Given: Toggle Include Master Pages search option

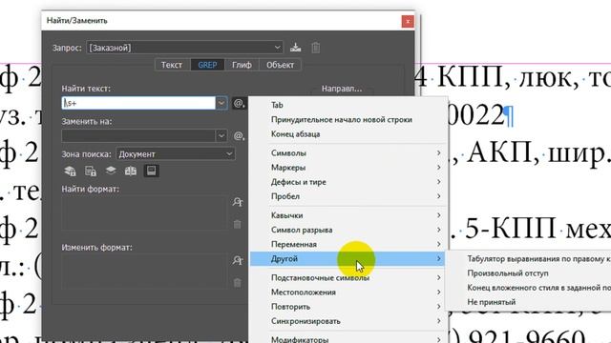Looking at the screenshot, I should pyautogui.click(x=131, y=171).
